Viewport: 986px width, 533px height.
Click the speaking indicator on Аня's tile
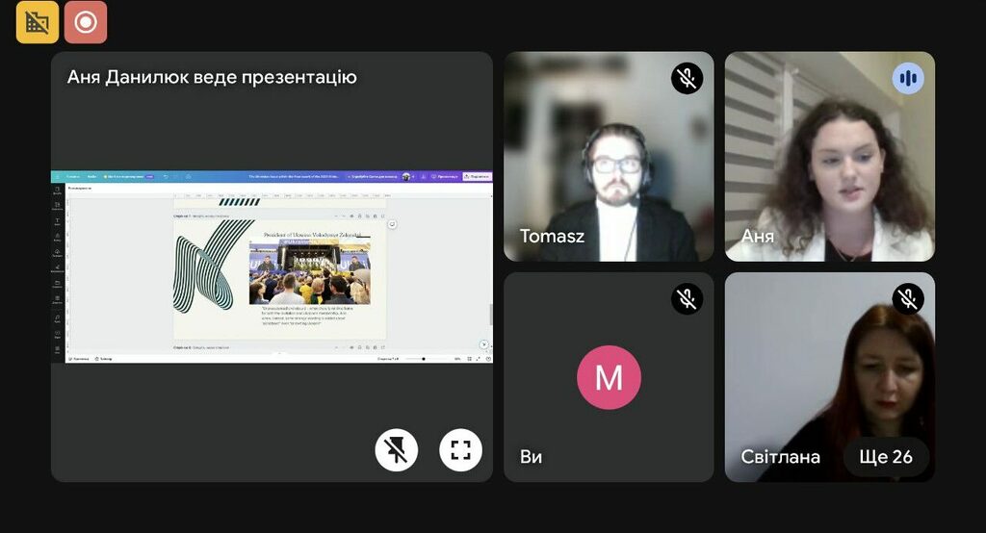pyautogui.click(x=907, y=78)
